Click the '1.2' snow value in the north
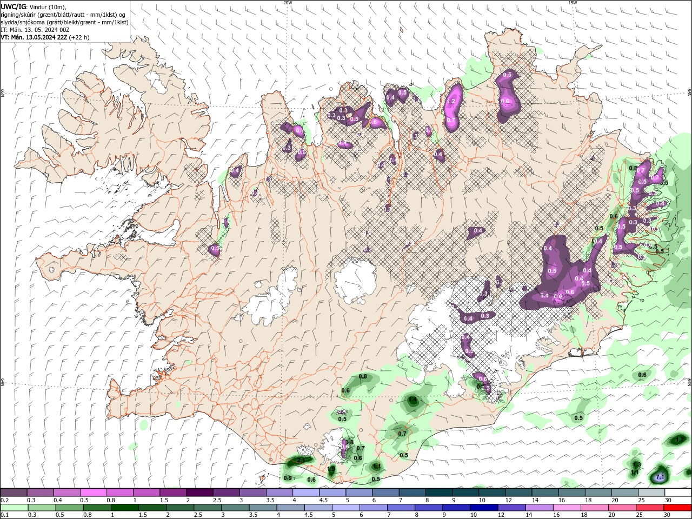Image resolution: width=692 pixels, height=519 pixels. (x=452, y=102)
